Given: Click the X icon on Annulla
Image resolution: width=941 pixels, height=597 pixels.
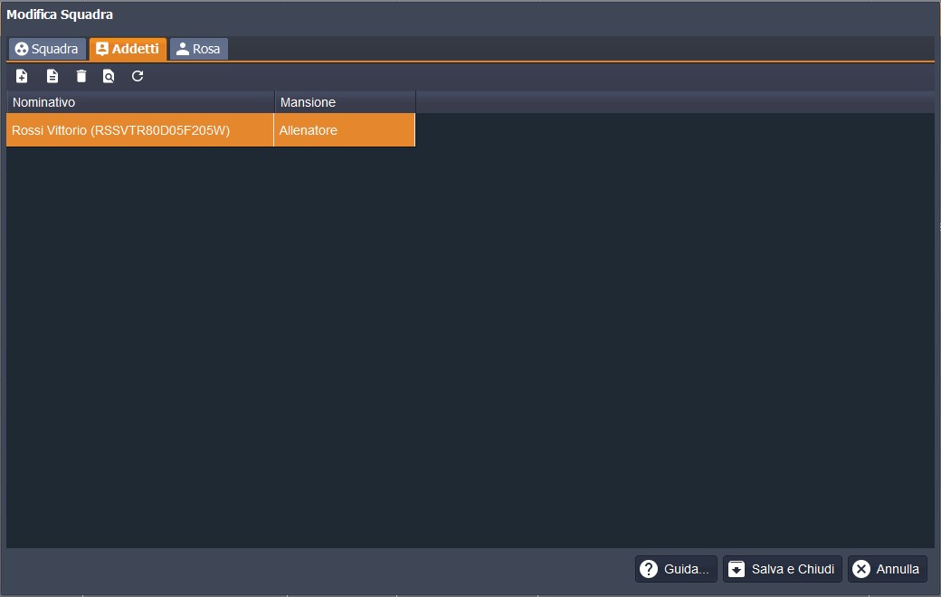Looking at the screenshot, I should coord(861,569).
